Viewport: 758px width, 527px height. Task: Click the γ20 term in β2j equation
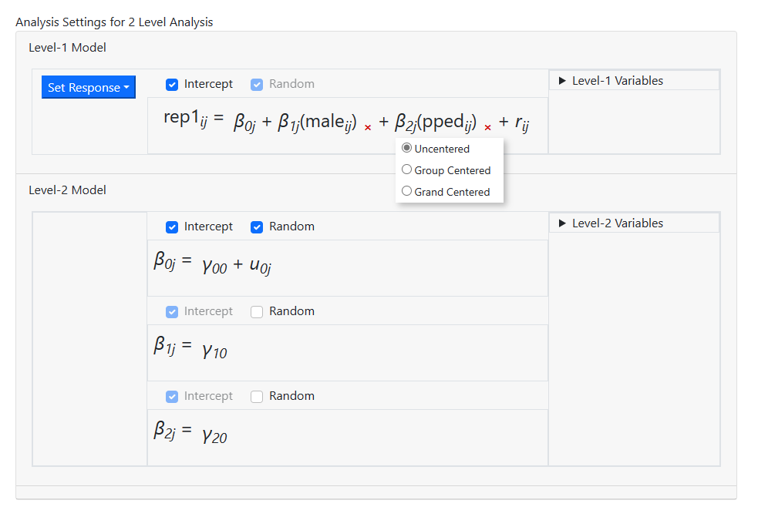pyautogui.click(x=214, y=435)
